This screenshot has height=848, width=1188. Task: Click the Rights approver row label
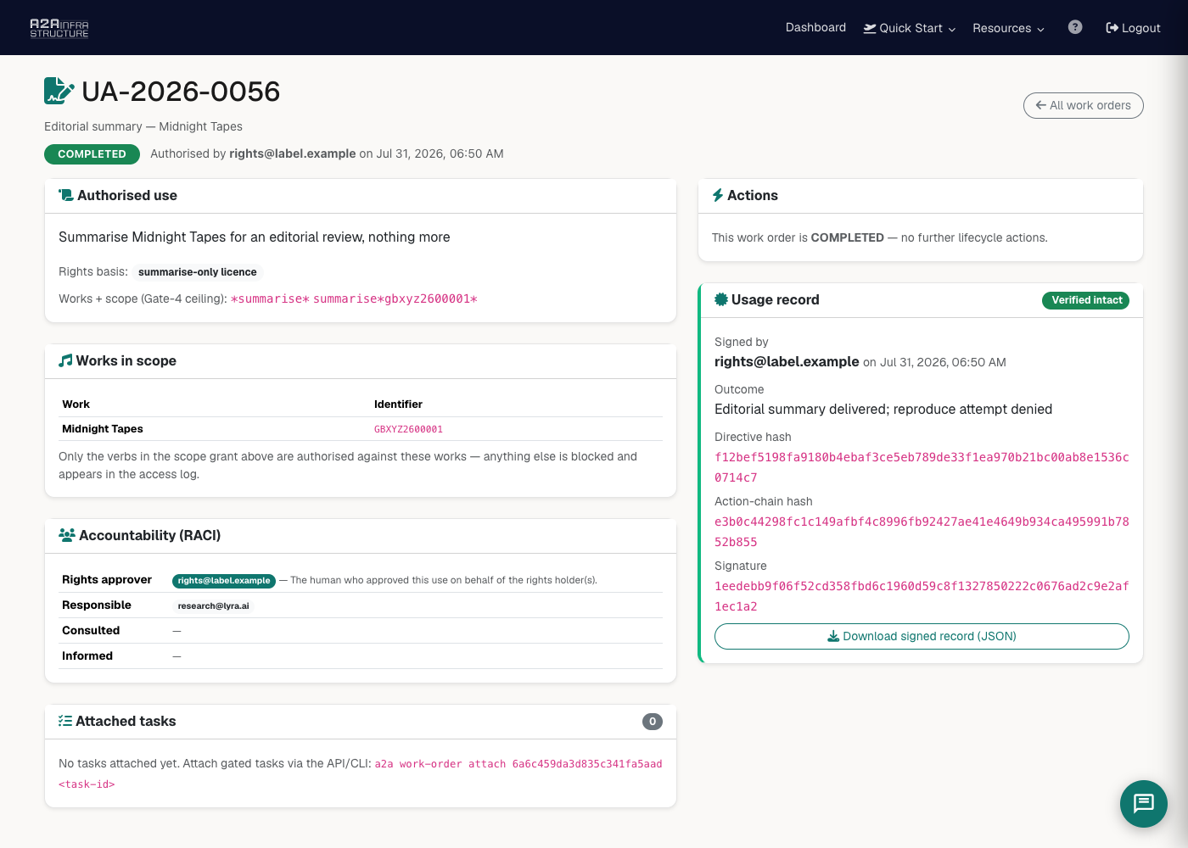[x=107, y=580]
